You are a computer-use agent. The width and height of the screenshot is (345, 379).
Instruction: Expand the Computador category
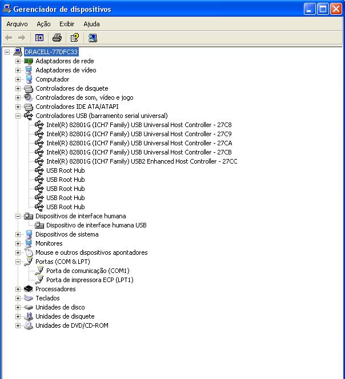[18, 79]
